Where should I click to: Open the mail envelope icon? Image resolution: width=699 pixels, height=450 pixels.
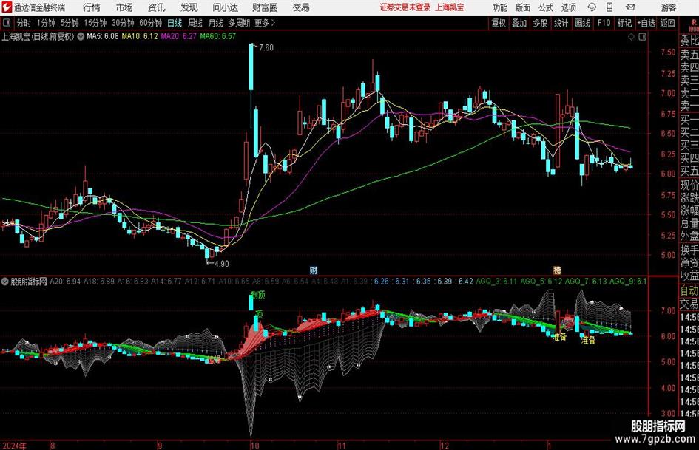click(630, 7)
